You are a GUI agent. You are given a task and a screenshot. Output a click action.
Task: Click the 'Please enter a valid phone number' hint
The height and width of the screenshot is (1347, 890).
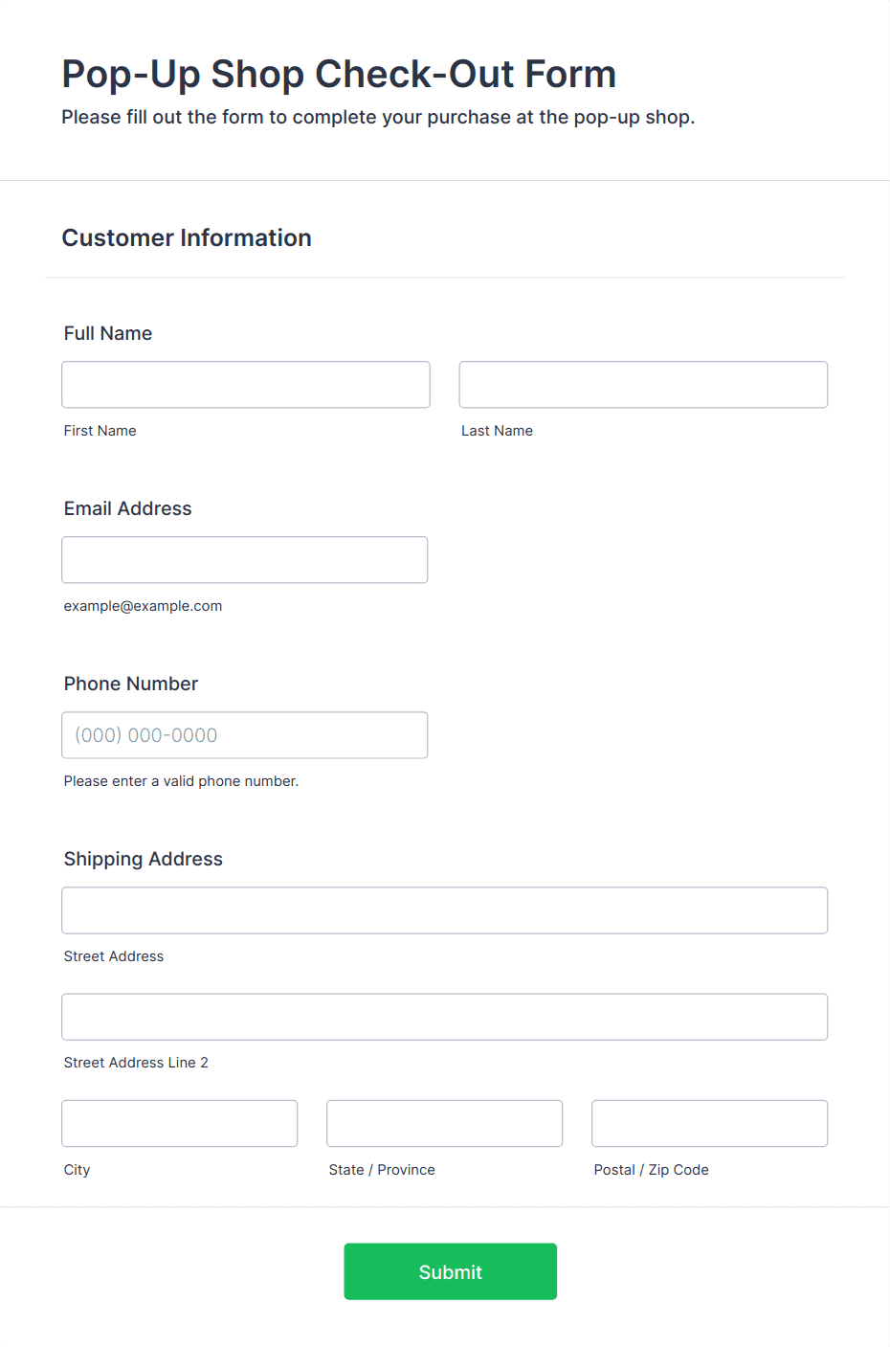[x=182, y=781]
